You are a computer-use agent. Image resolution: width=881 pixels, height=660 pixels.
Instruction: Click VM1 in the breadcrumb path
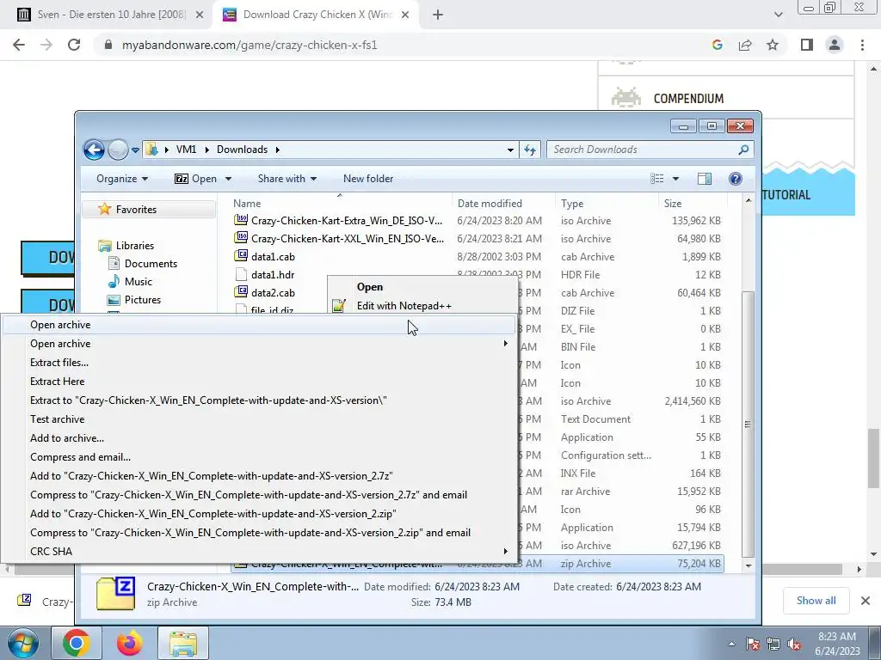(186, 150)
